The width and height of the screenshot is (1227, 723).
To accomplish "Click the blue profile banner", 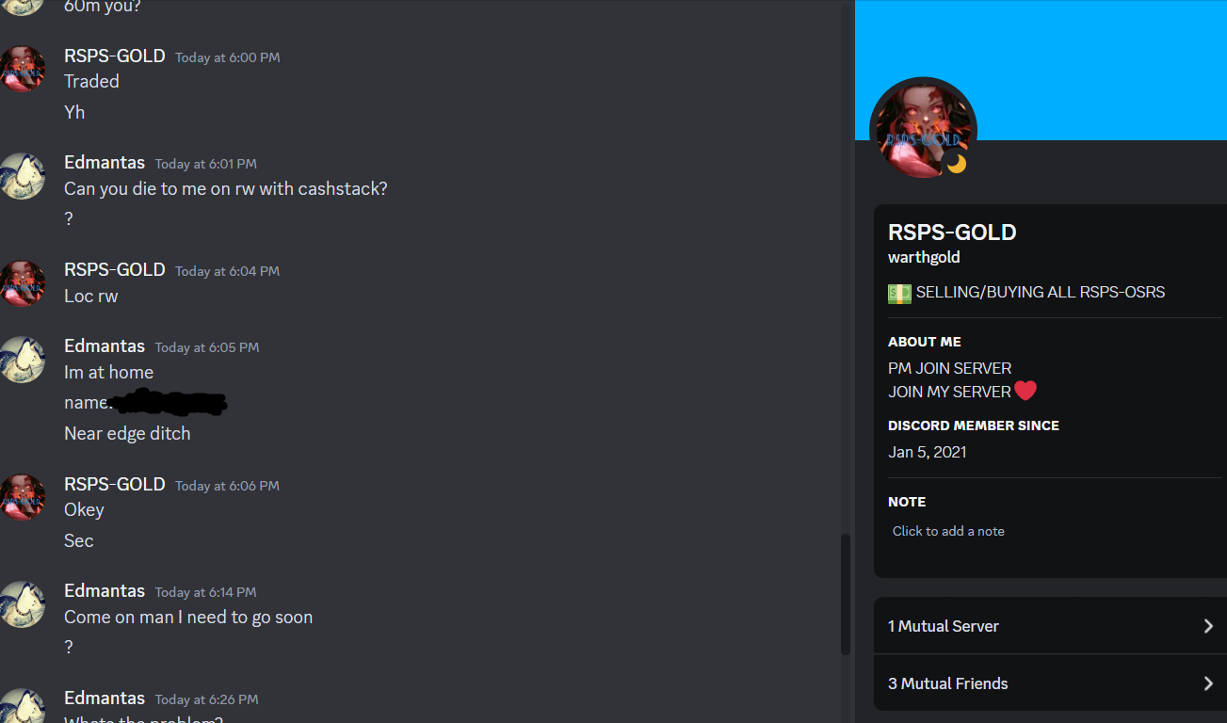I will click(x=1041, y=70).
